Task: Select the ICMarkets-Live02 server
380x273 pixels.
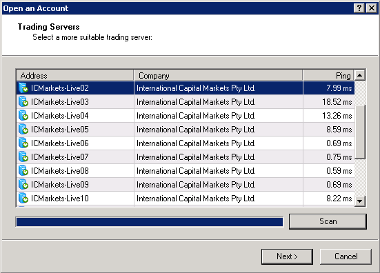Action: pos(186,88)
